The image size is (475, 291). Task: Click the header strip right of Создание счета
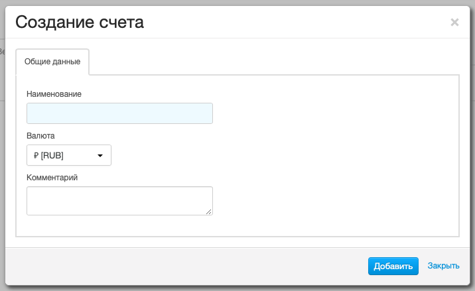[297, 22]
